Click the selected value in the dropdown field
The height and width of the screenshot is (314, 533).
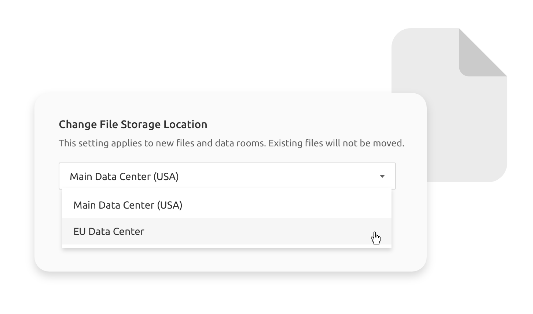coord(124,176)
